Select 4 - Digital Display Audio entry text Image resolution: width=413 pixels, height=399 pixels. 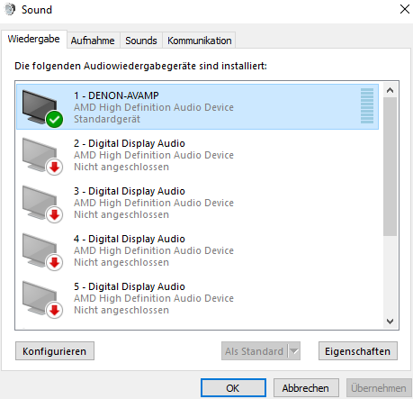[x=130, y=239]
